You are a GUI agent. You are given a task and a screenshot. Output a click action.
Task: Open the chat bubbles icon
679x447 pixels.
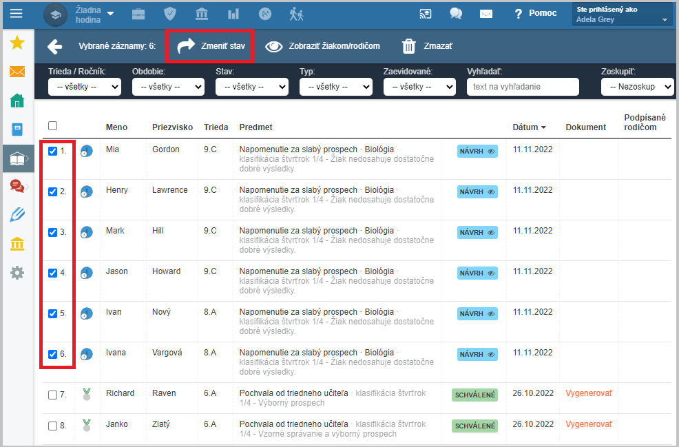(456, 14)
